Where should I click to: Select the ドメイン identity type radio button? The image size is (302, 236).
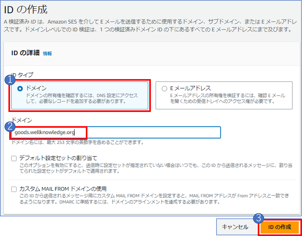pos(20,89)
